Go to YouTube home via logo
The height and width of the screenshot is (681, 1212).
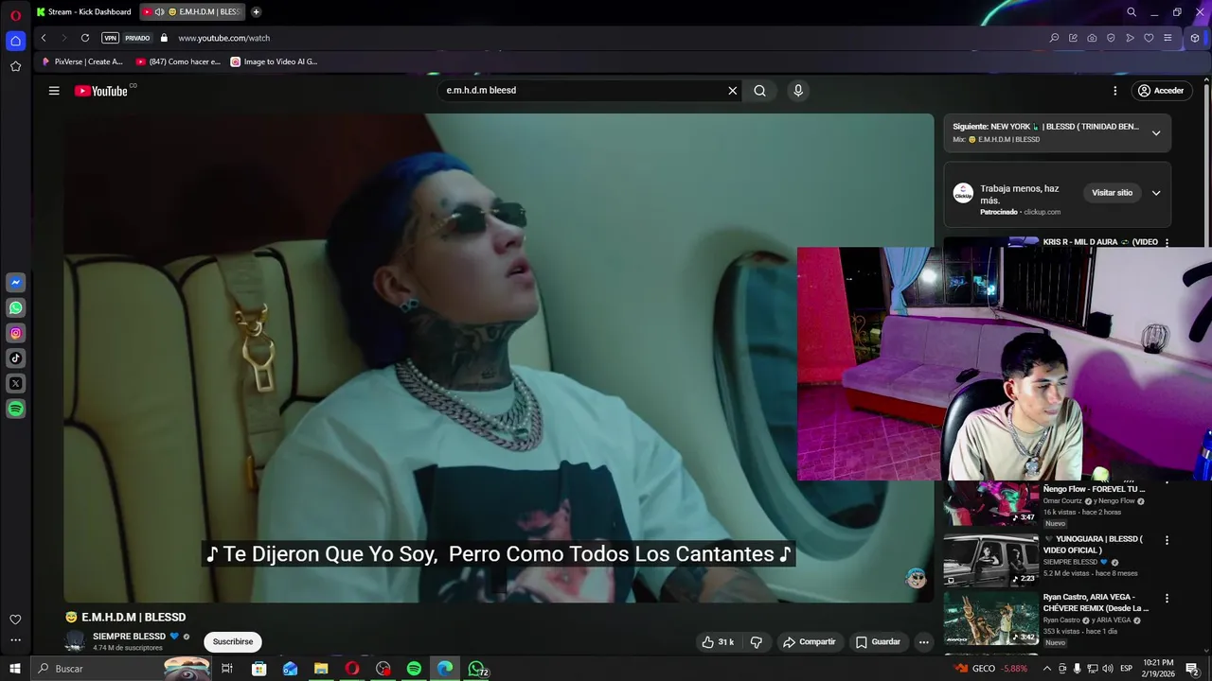tap(101, 91)
